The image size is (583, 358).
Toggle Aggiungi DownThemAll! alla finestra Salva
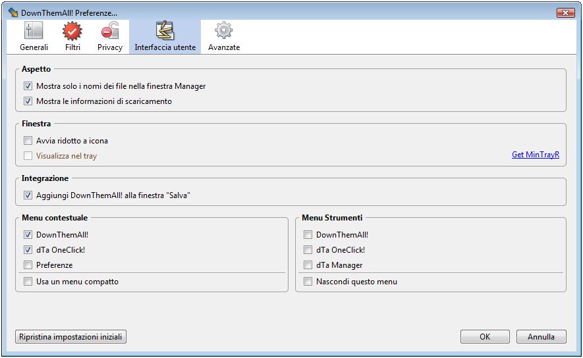click(x=28, y=195)
